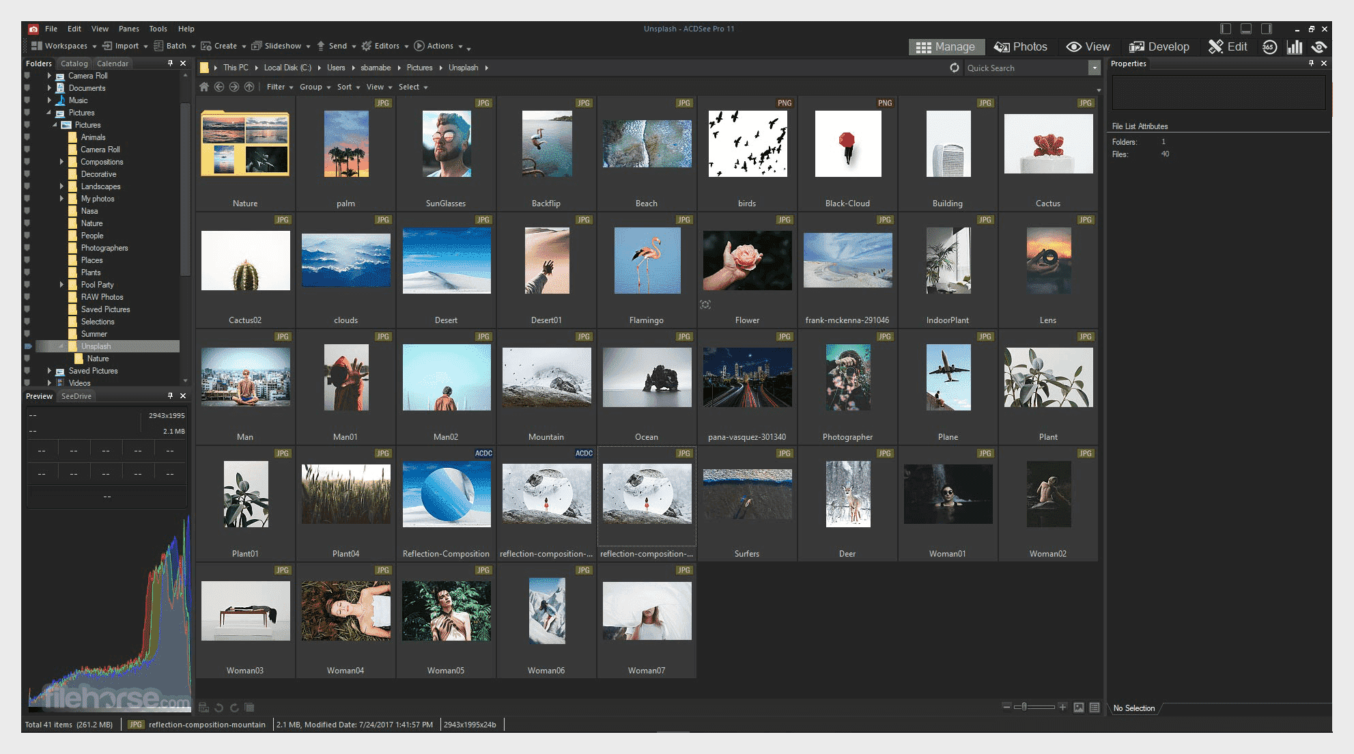Click the ACDSee camera logo icon
1354x754 pixels.
point(33,29)
